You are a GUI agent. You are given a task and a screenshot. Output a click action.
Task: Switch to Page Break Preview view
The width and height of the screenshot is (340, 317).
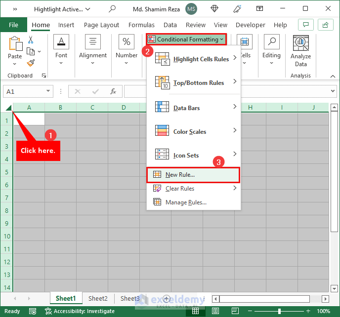(235, 311)
